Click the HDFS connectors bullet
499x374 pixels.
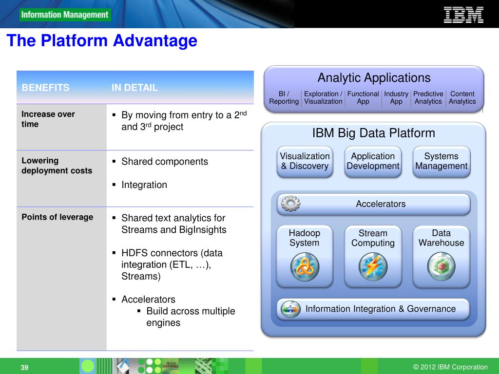pyautogui.click(x=172, y=264)
